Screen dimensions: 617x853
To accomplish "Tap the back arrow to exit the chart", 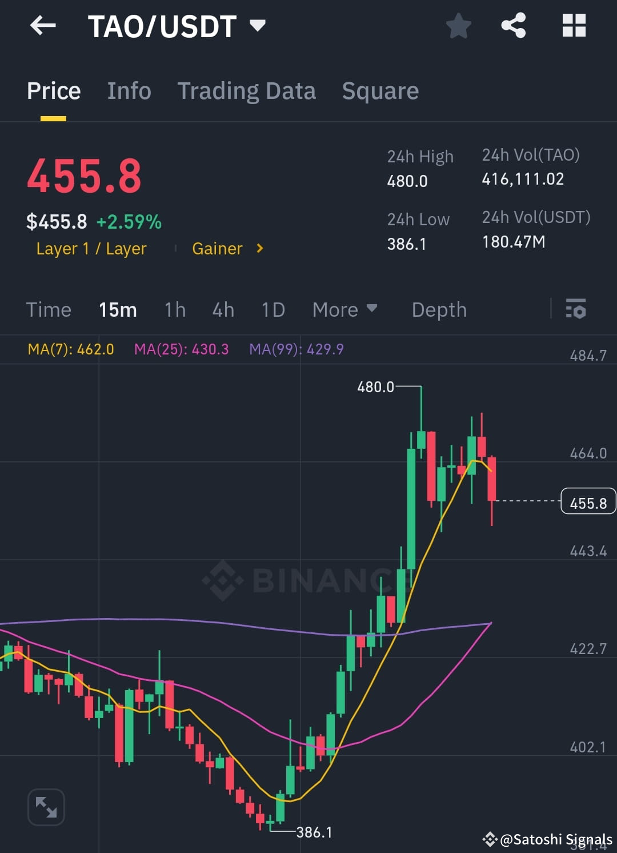I will click(x=43, y=26).
